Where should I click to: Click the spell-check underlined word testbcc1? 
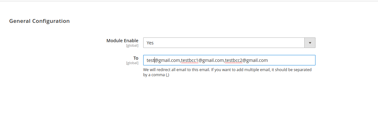189,60
